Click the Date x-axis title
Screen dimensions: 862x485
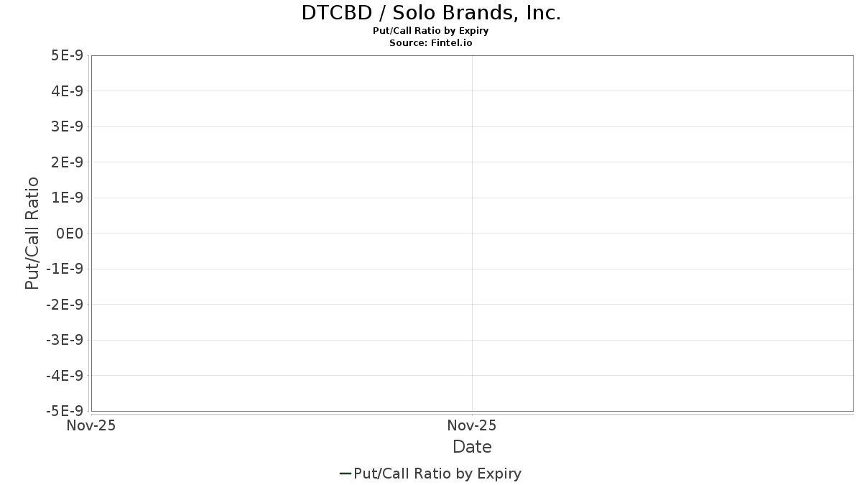472,447
